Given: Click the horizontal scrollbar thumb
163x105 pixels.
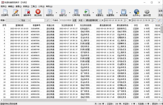Looking at the screenshot, I should 45,100.
